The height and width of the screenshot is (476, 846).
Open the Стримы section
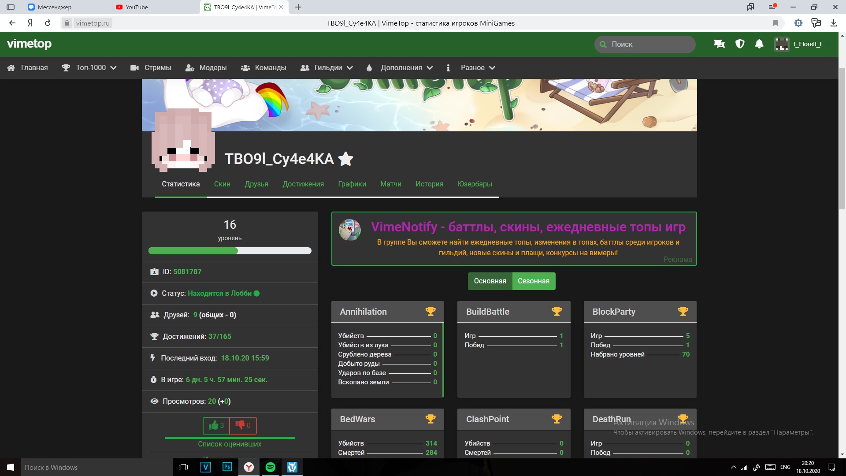151,67
